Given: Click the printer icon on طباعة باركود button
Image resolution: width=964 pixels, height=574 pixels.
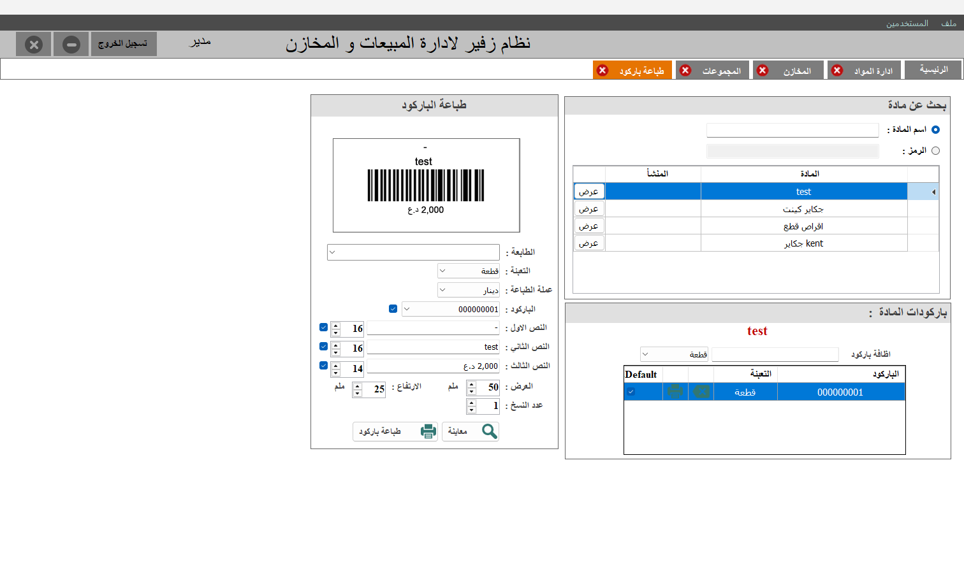Looking at the screenshot, I should 428,431.
